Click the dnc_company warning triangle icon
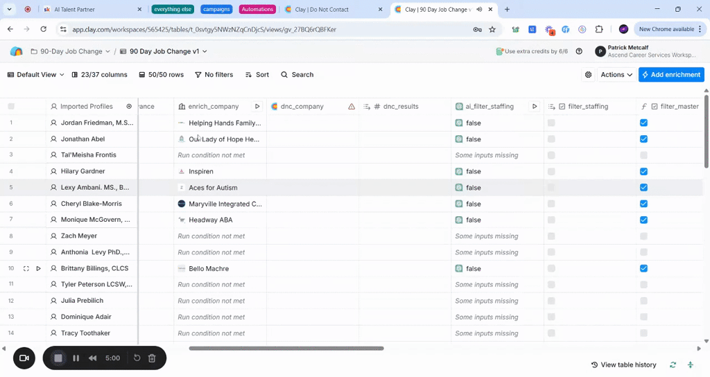Screen dimensions: 710x377 352,107
